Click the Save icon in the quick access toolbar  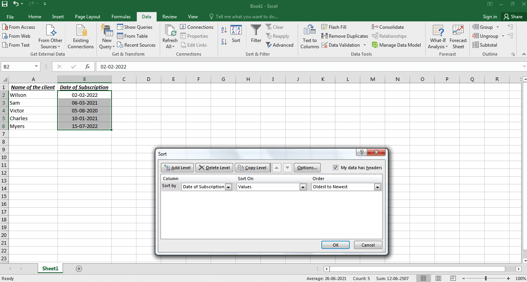pos(5,4)
